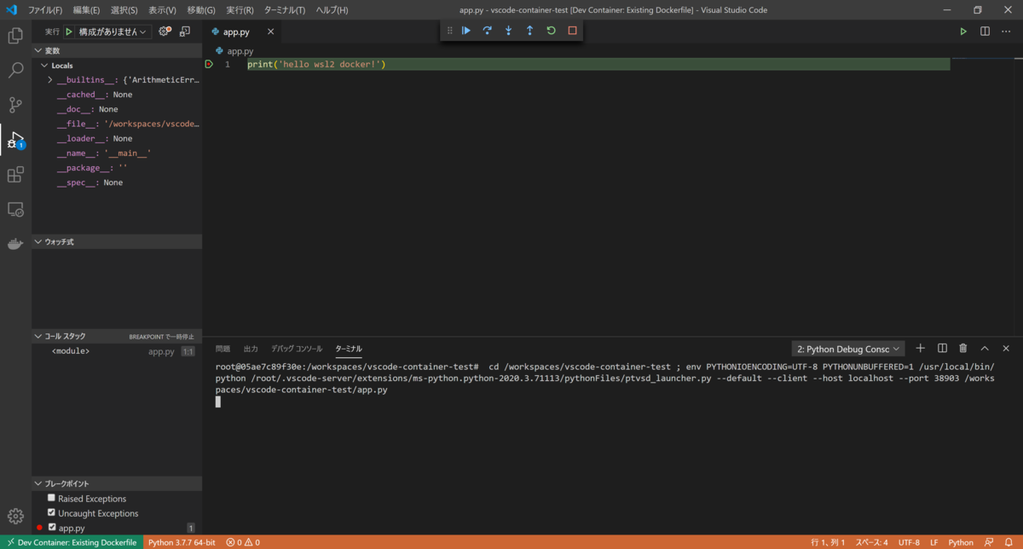Click Dev Container: Existing Dockerfile remote indicator

[71, 542]
